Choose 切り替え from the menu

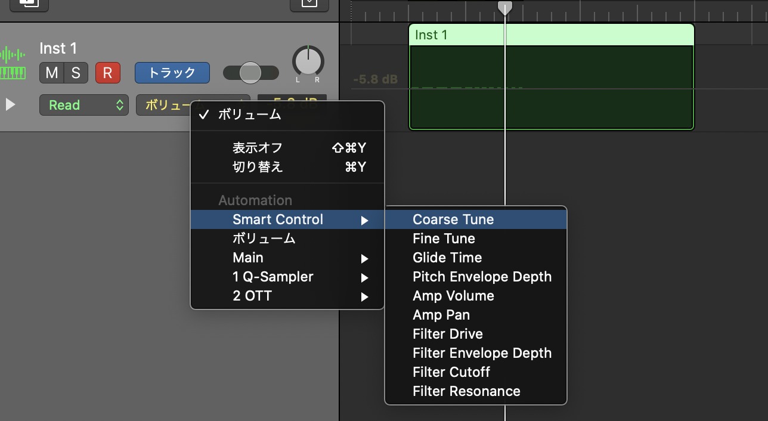coord(258,167)
